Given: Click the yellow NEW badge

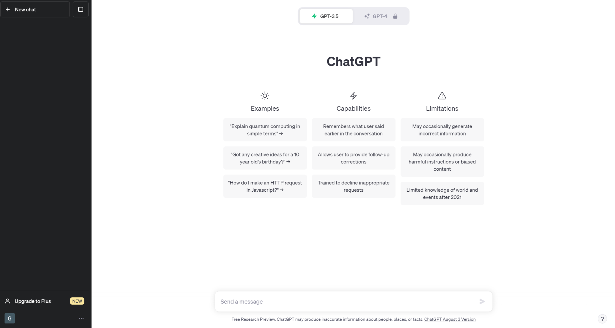Looking at the screenshot, I should [77, 301].
